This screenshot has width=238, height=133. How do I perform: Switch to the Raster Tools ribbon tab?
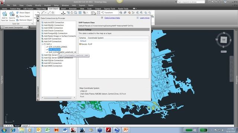click(123, 9)
